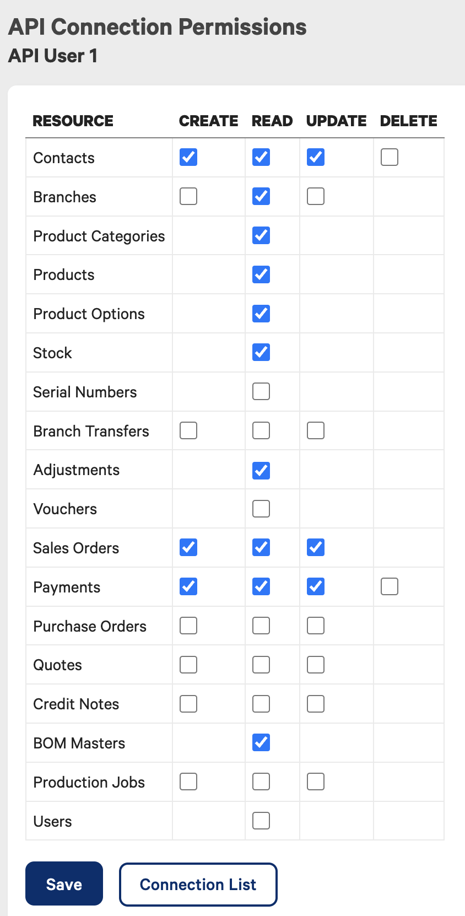Uncheck Sales Orders Update permission
Image resolution: width=465 pixels, height=916 pixels.
[x=316, y=547]
